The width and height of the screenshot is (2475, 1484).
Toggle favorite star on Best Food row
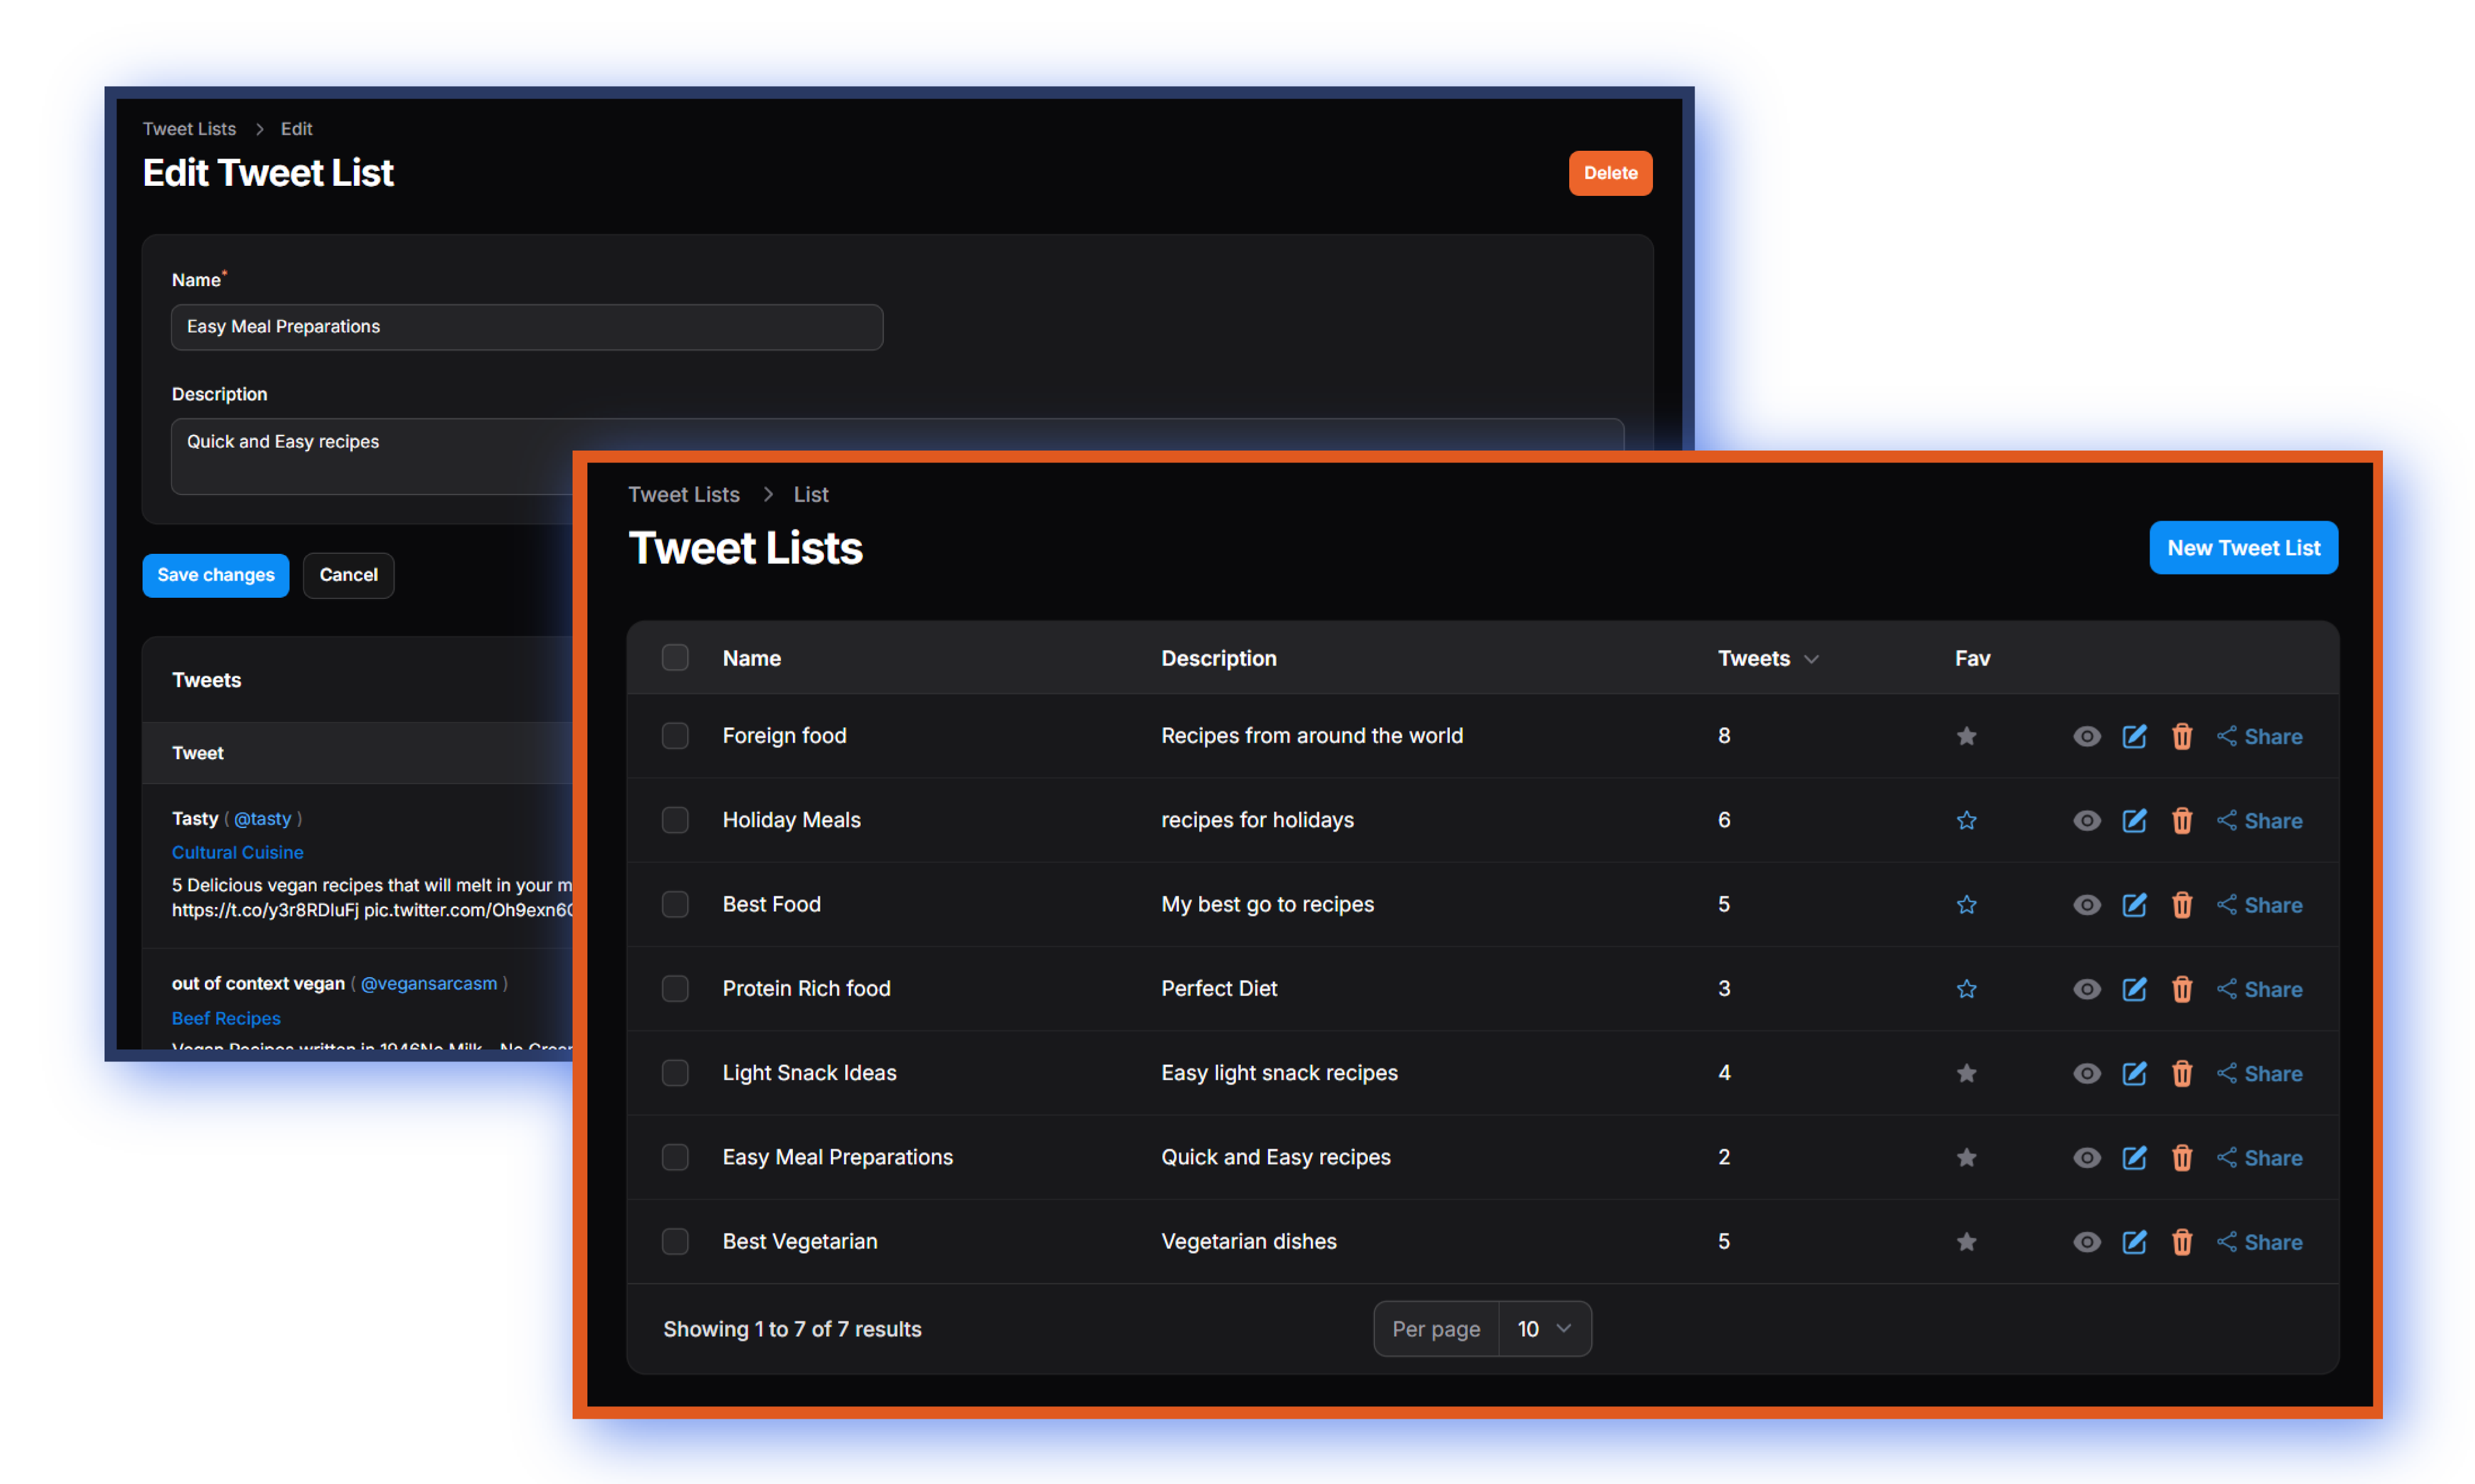(1966, 904)
